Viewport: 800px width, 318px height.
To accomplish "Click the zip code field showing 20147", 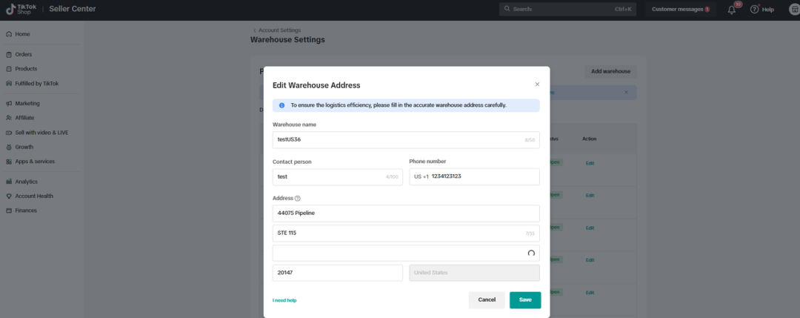I will pyautogui.click(x=337, y=273).
